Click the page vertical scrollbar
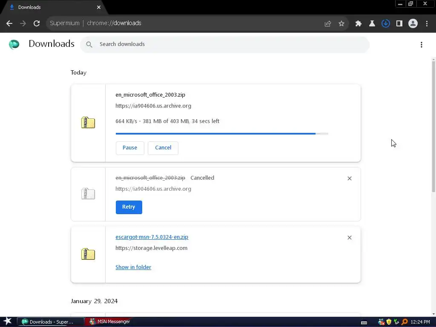This screenshot has height=327, width=436. 433,126
